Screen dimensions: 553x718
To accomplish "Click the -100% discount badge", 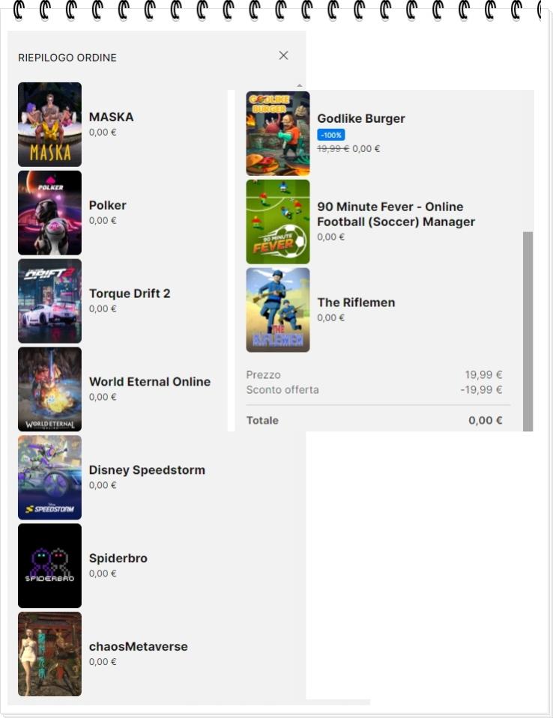I will (x=330, y=135).
